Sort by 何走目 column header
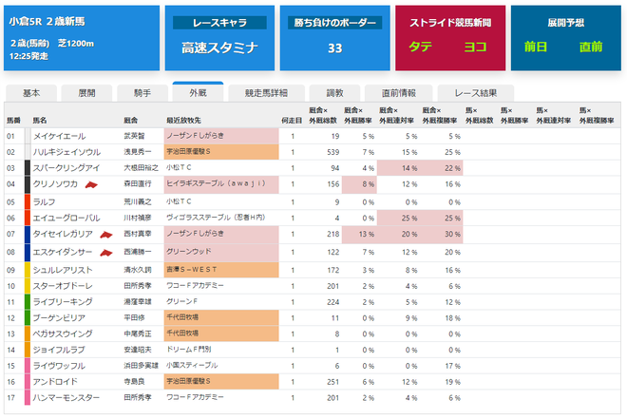Viewport: 627px width, 419px height. (x=292, y=121)
